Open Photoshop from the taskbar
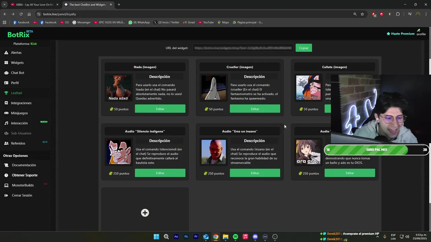The height and width of the screenshot is (242, 431). click(186, 237)
